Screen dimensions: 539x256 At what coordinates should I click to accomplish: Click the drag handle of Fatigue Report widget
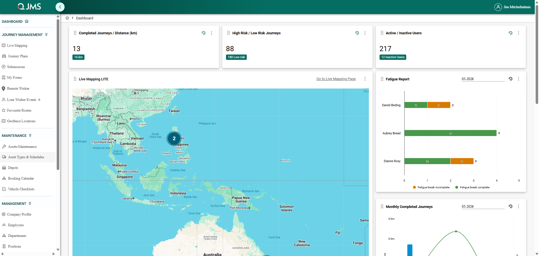(382, 79)
